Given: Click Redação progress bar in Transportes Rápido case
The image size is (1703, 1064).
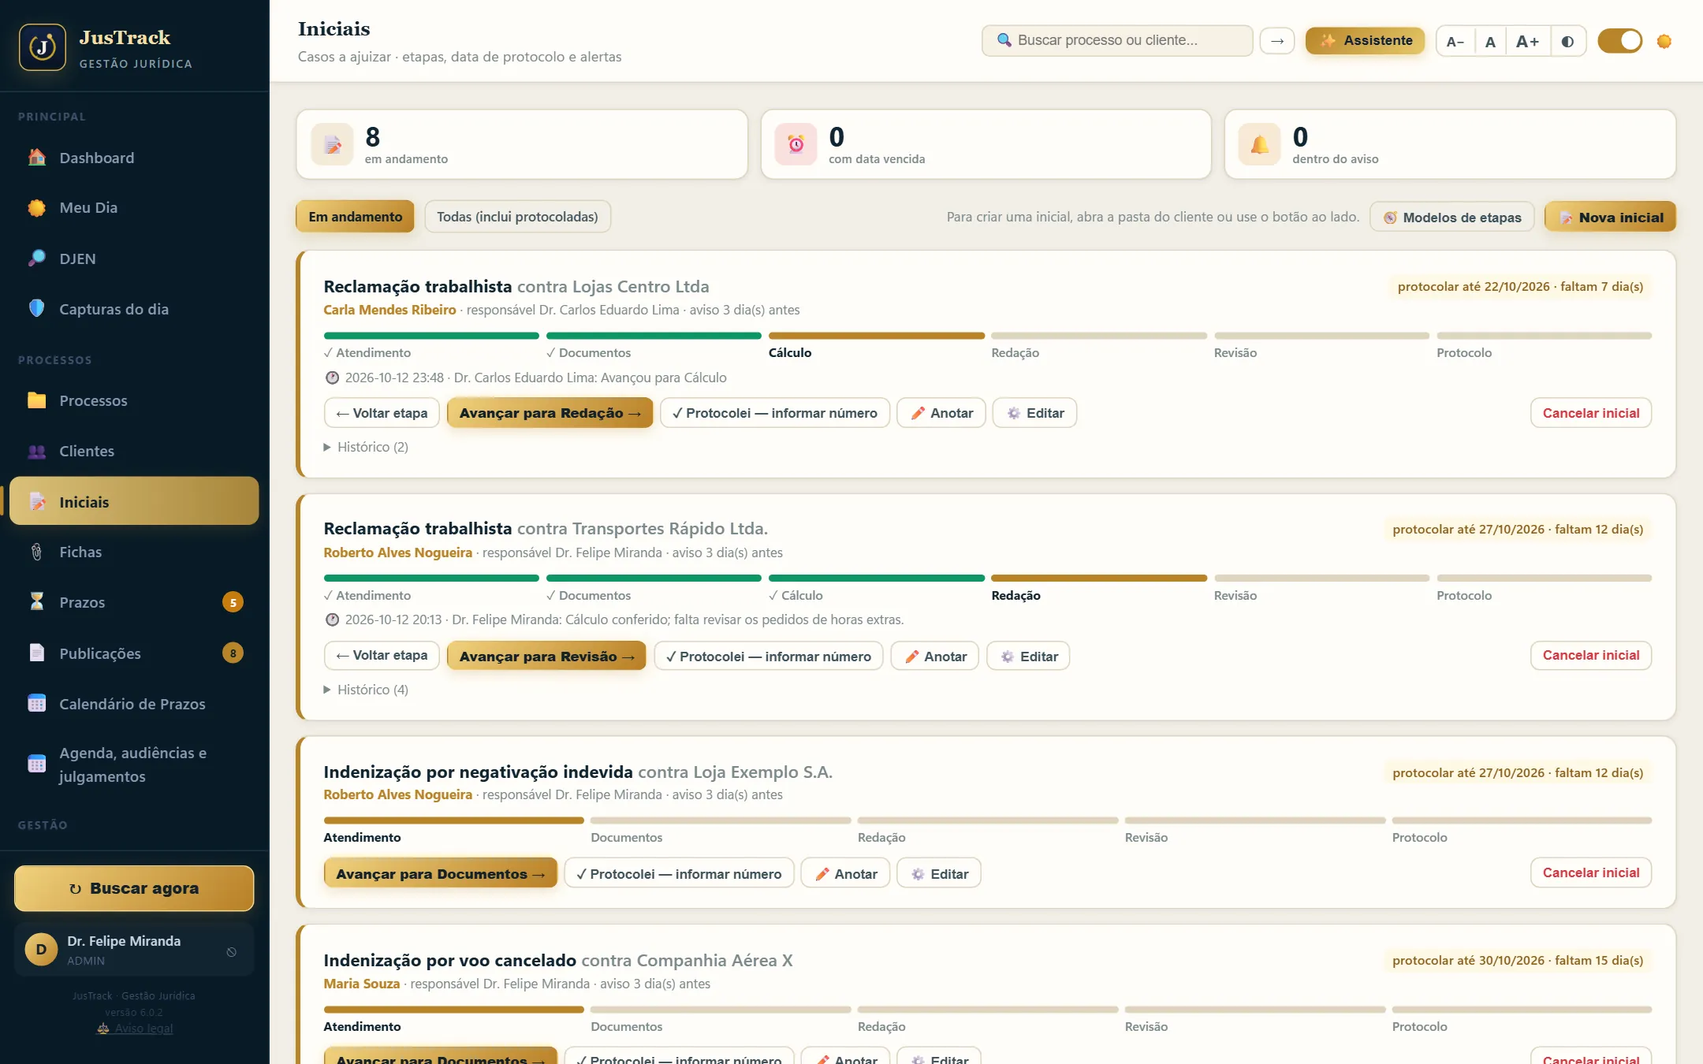Looking at the screenshot, I should (x=1099, y=578).
